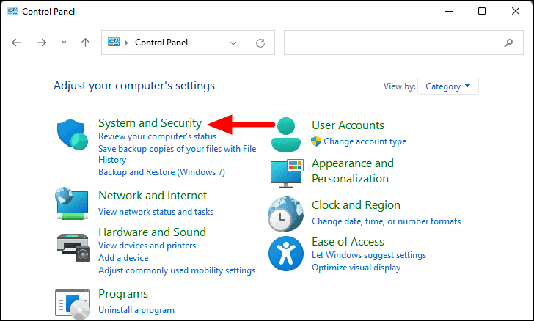Click Optimize visual display link
The width and height of the screenshot is (534, 321).
click(x=356, y=267)
